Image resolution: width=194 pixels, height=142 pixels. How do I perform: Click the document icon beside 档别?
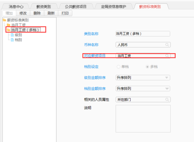click(x=12, y=40)
